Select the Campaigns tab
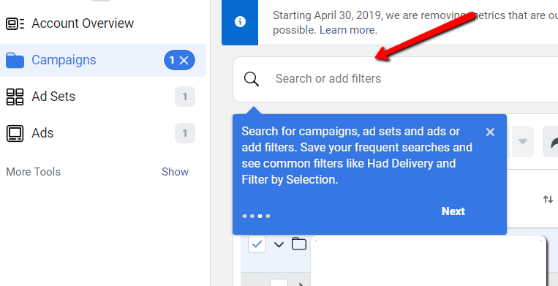The image size is (558, 286). click(x=102, y=60)
